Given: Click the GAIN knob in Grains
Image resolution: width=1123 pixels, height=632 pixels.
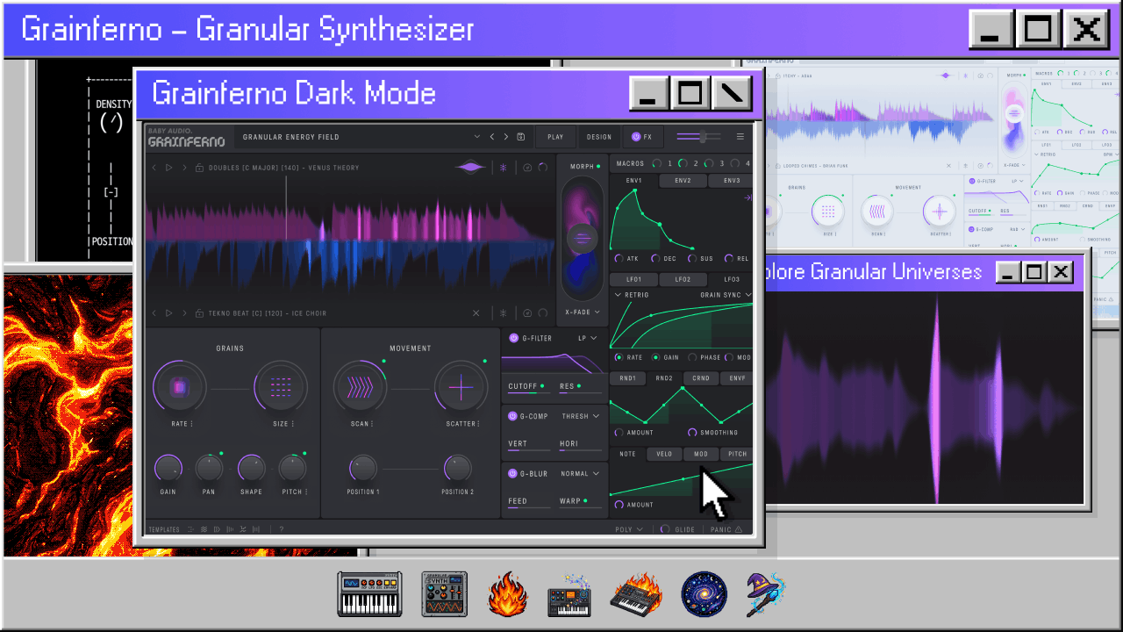Looking at the screenshot, I should [x=168, y=468].
